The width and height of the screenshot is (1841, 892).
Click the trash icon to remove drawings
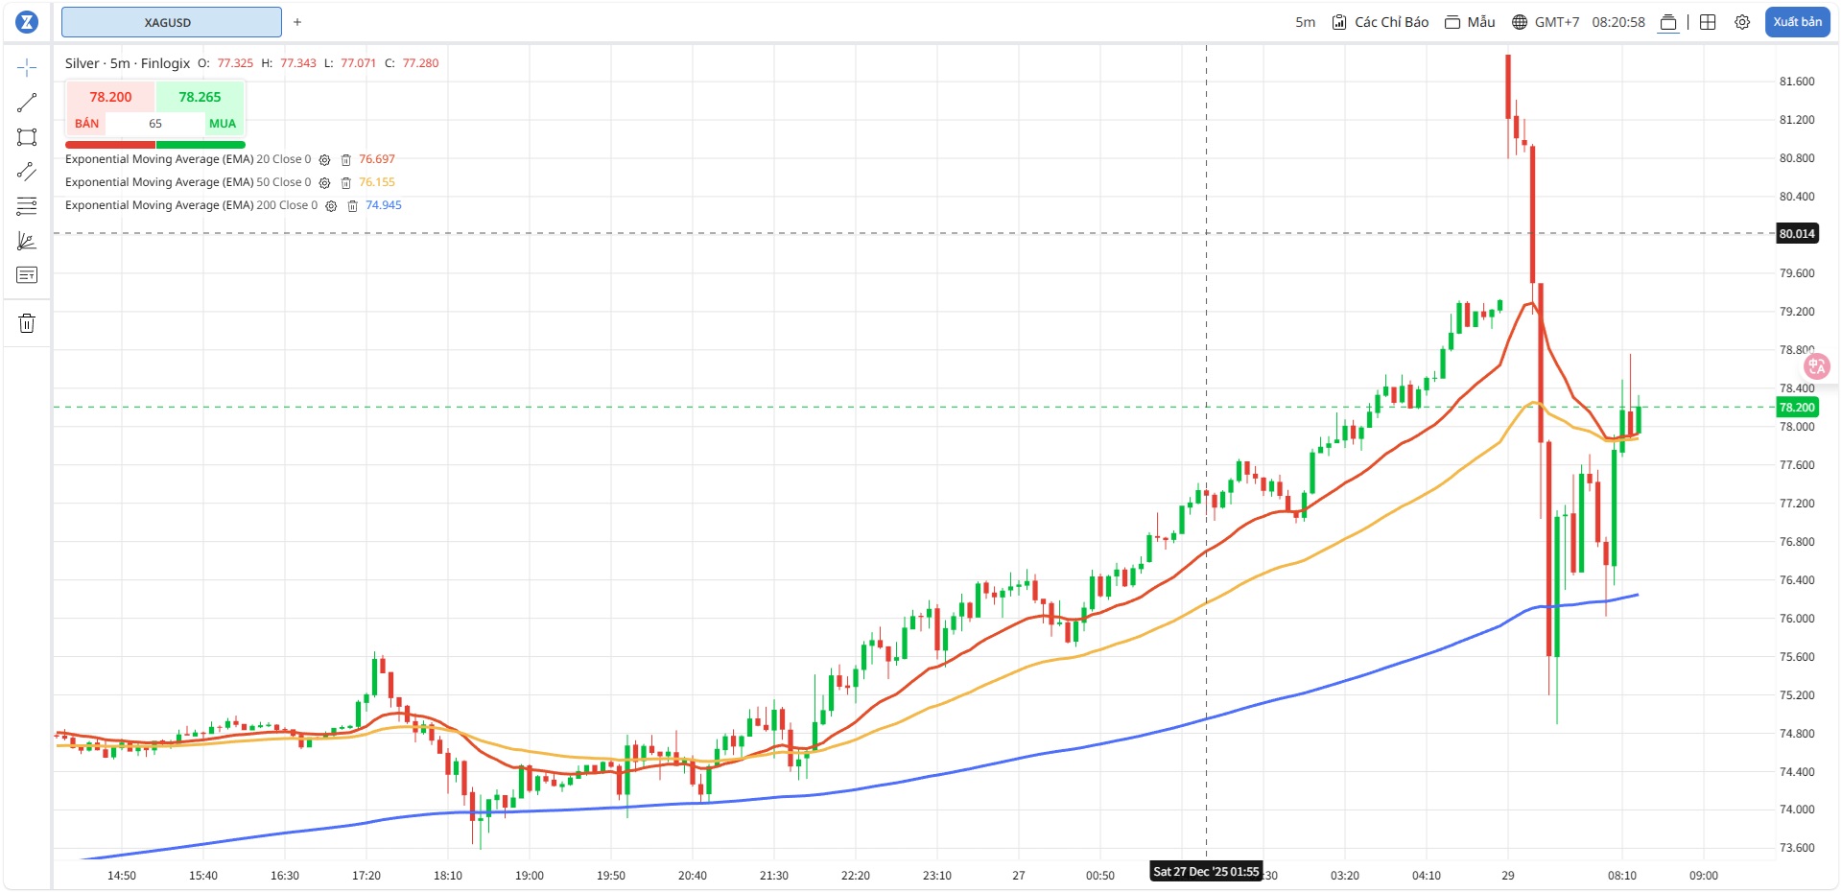point(27,323)
